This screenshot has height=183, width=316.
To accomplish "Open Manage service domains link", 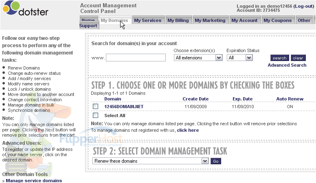I will point(34,181).
